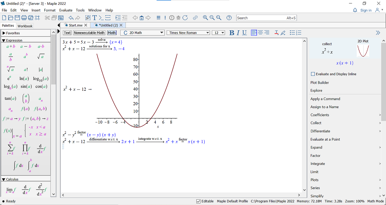Screen dimensions: 386x205
Task: Click Explore in the context panel
Action: click(x=316, y=90)
